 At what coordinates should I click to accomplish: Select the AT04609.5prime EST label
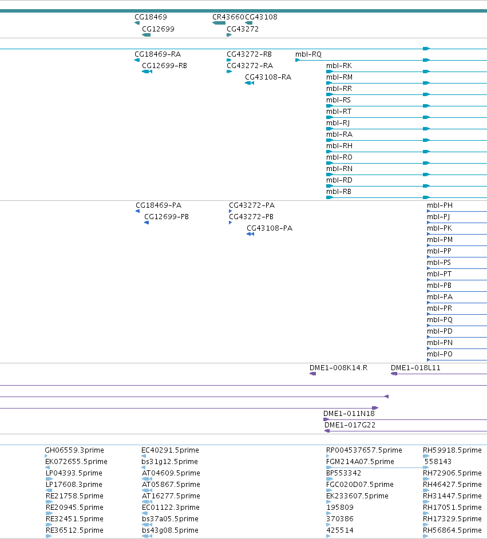click(x=171, y=473)
